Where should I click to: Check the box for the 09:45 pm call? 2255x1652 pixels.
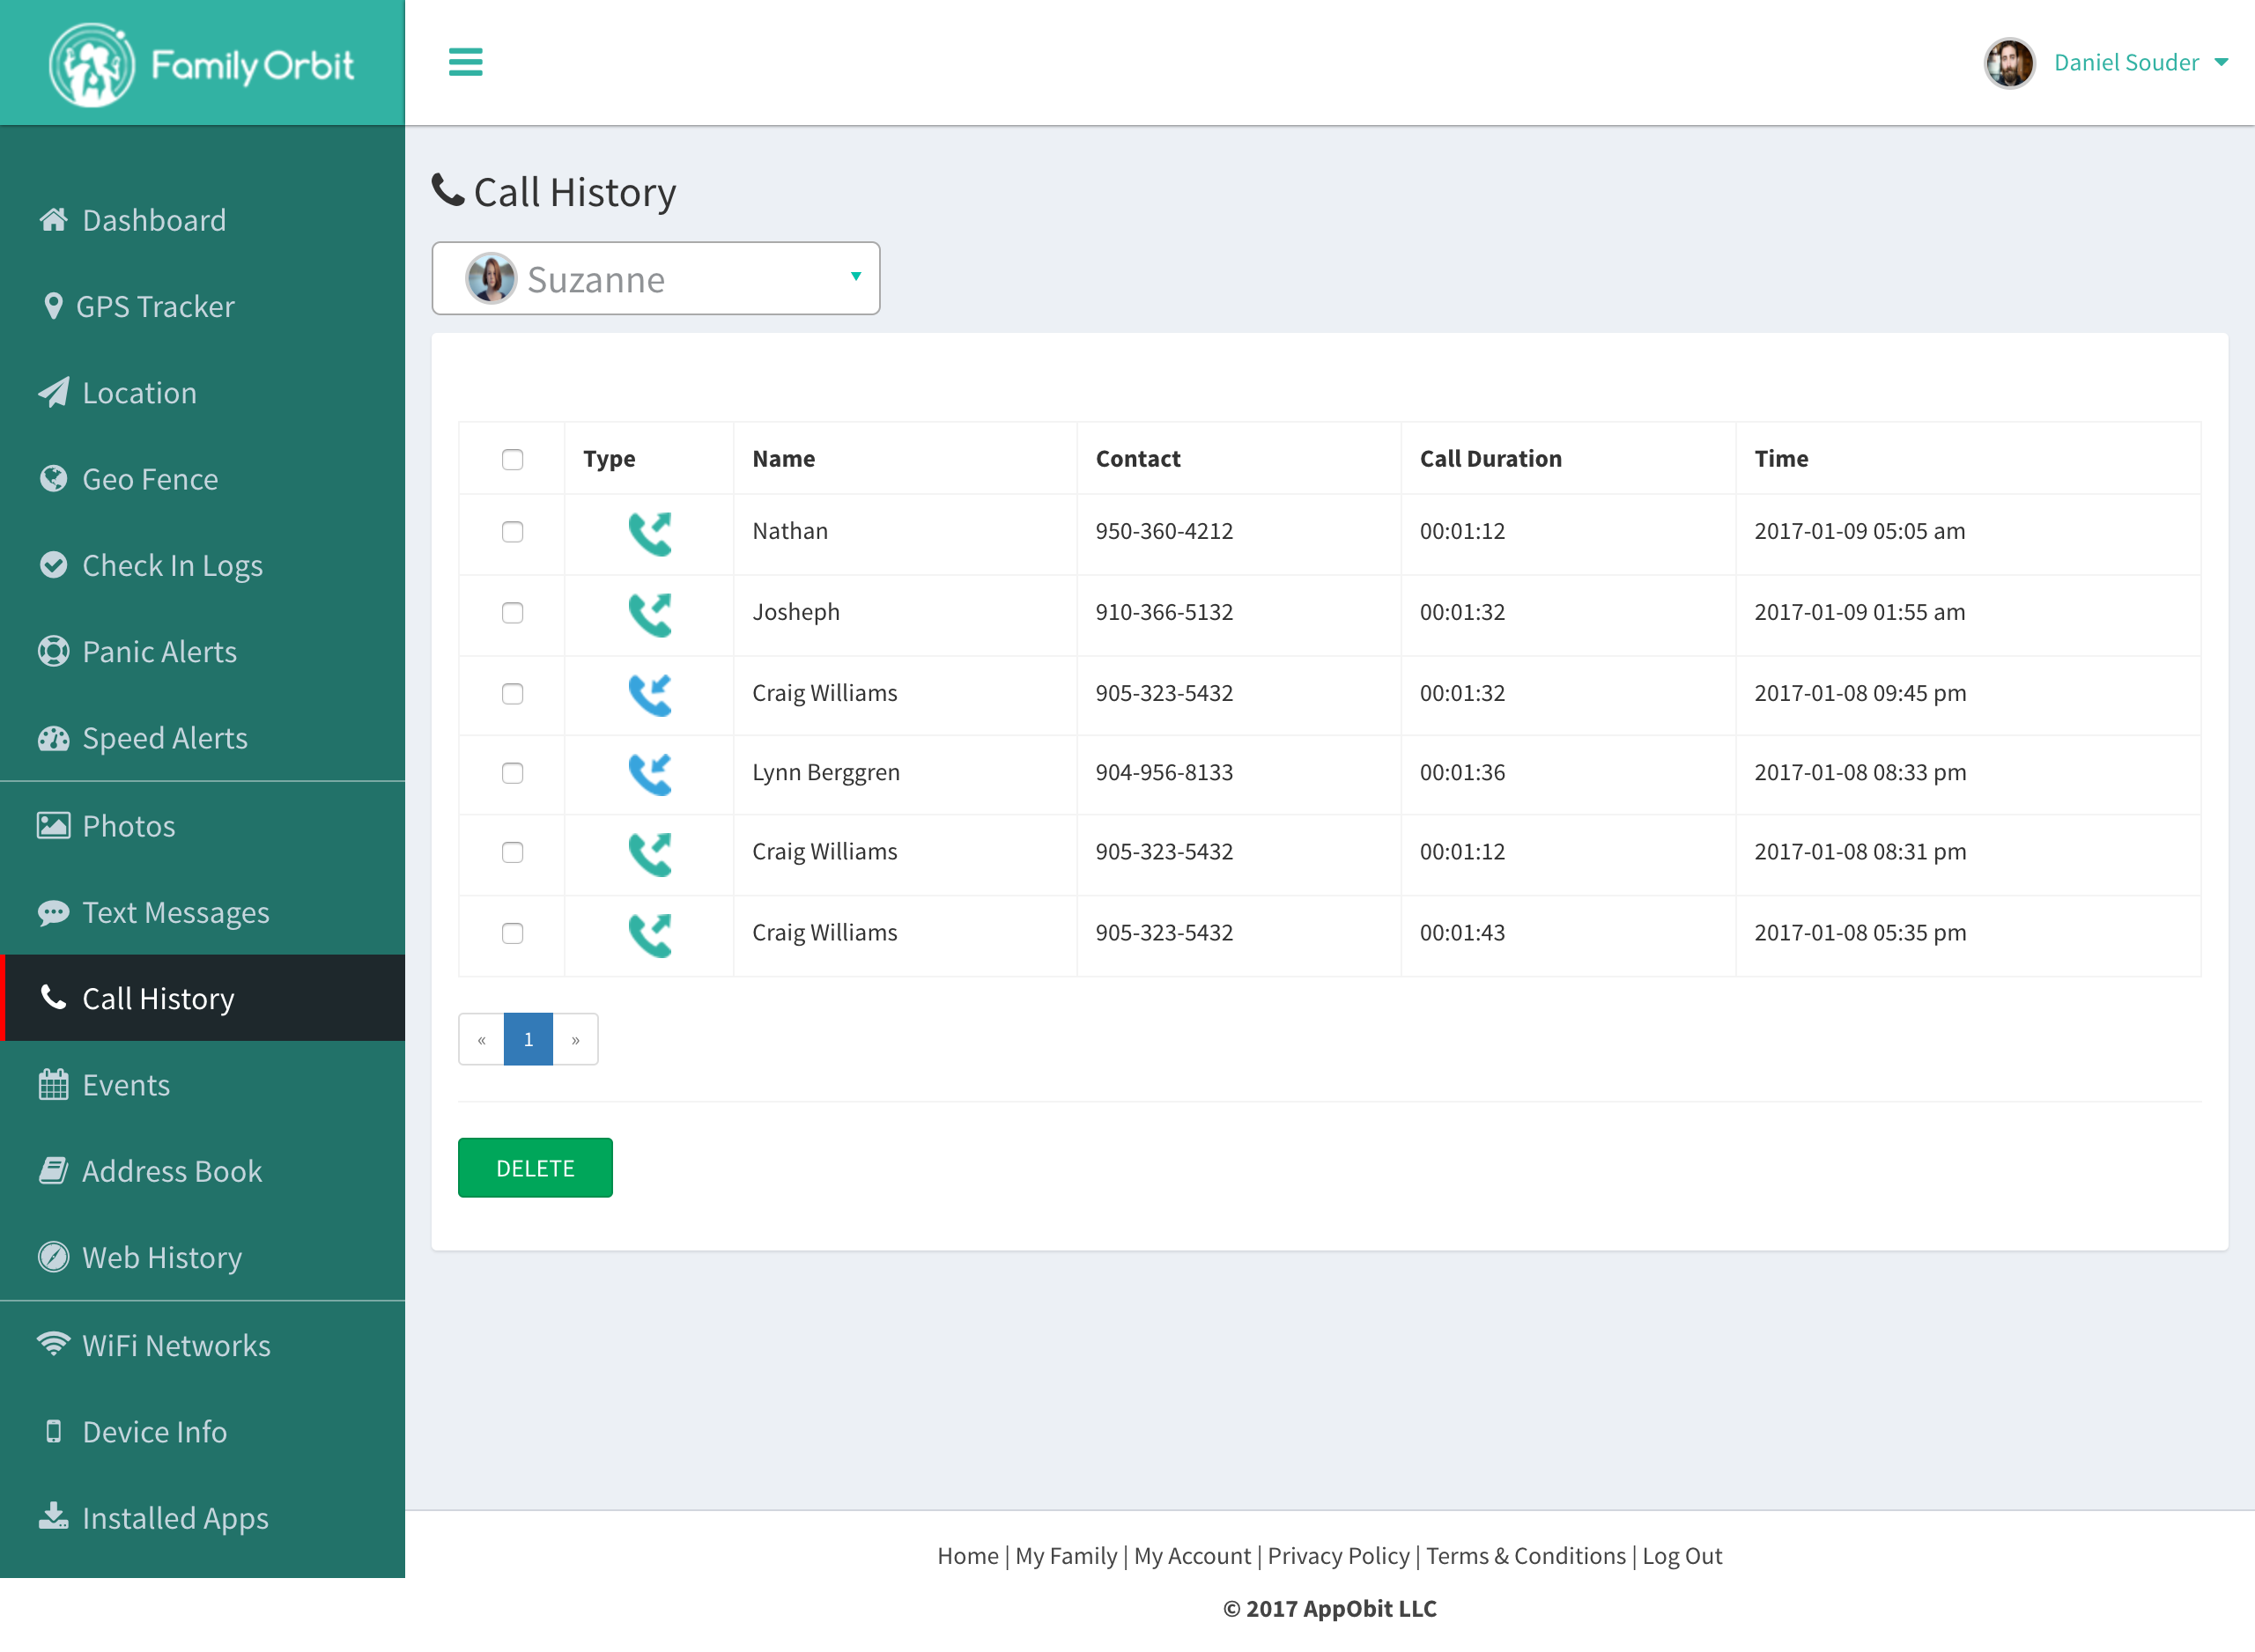pos(512,693)
